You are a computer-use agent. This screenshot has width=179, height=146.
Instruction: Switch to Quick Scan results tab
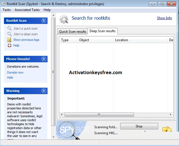click(73, 32)
